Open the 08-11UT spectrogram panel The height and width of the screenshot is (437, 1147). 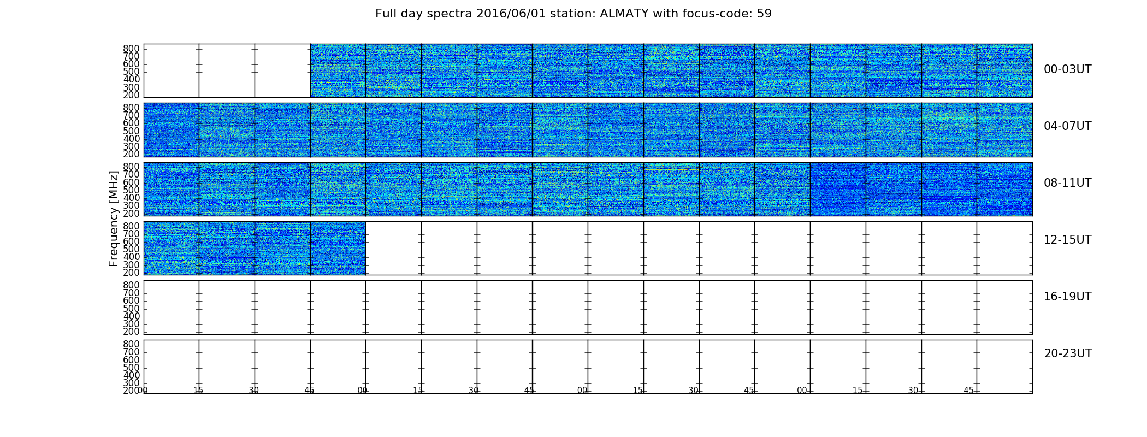click(588, 189)
